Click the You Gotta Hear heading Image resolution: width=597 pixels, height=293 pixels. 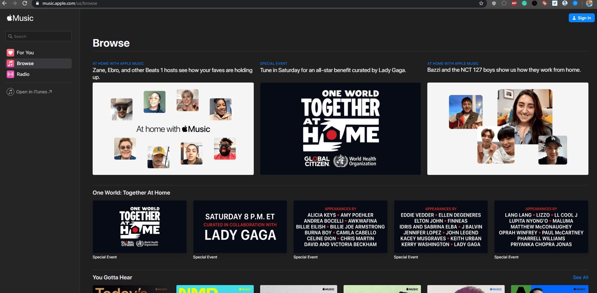(112, 277)
